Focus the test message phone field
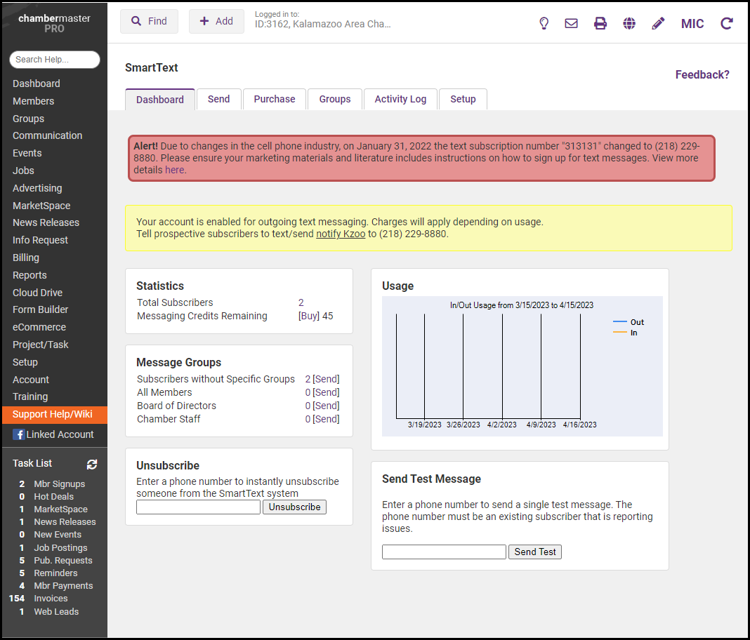 [444, 552]
